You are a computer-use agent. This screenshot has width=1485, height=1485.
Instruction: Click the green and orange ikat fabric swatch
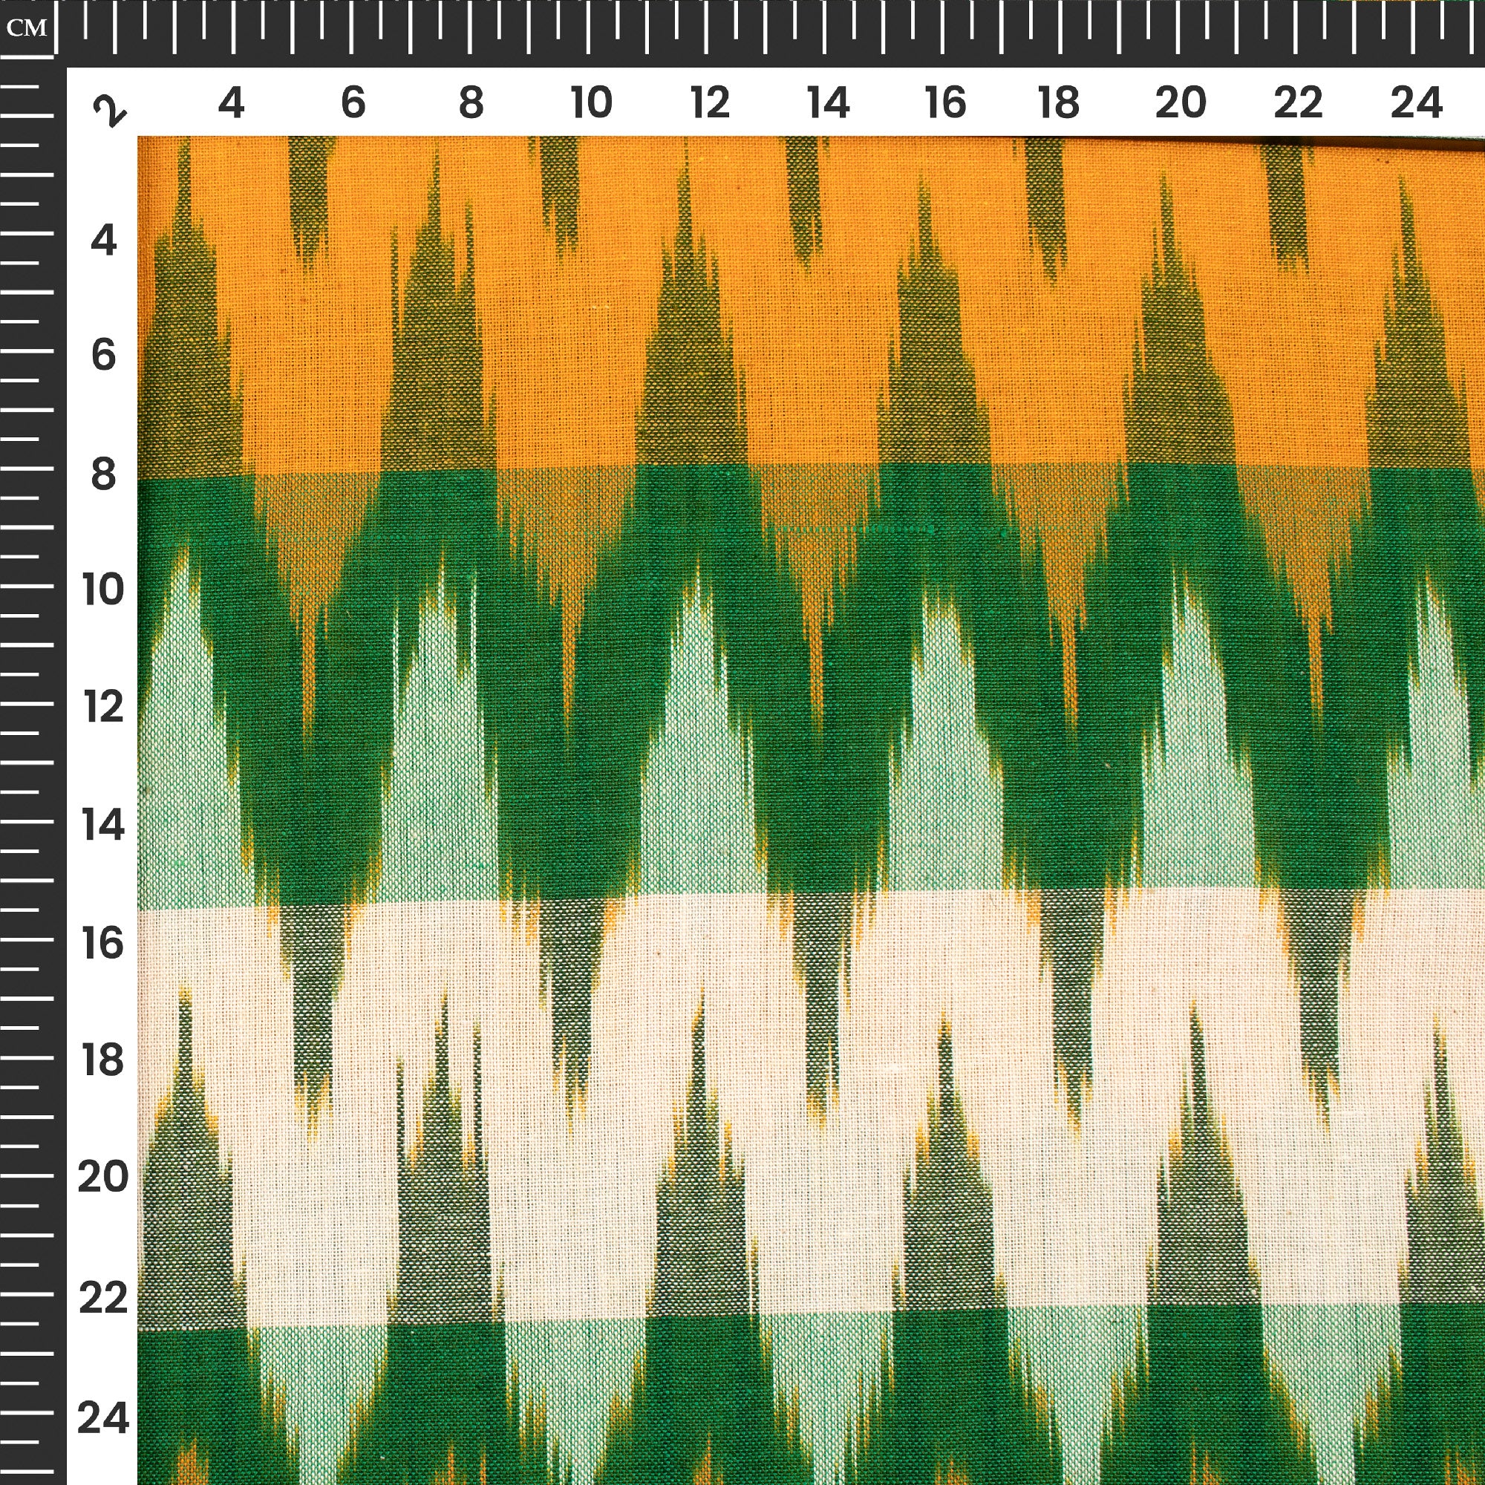811,810
